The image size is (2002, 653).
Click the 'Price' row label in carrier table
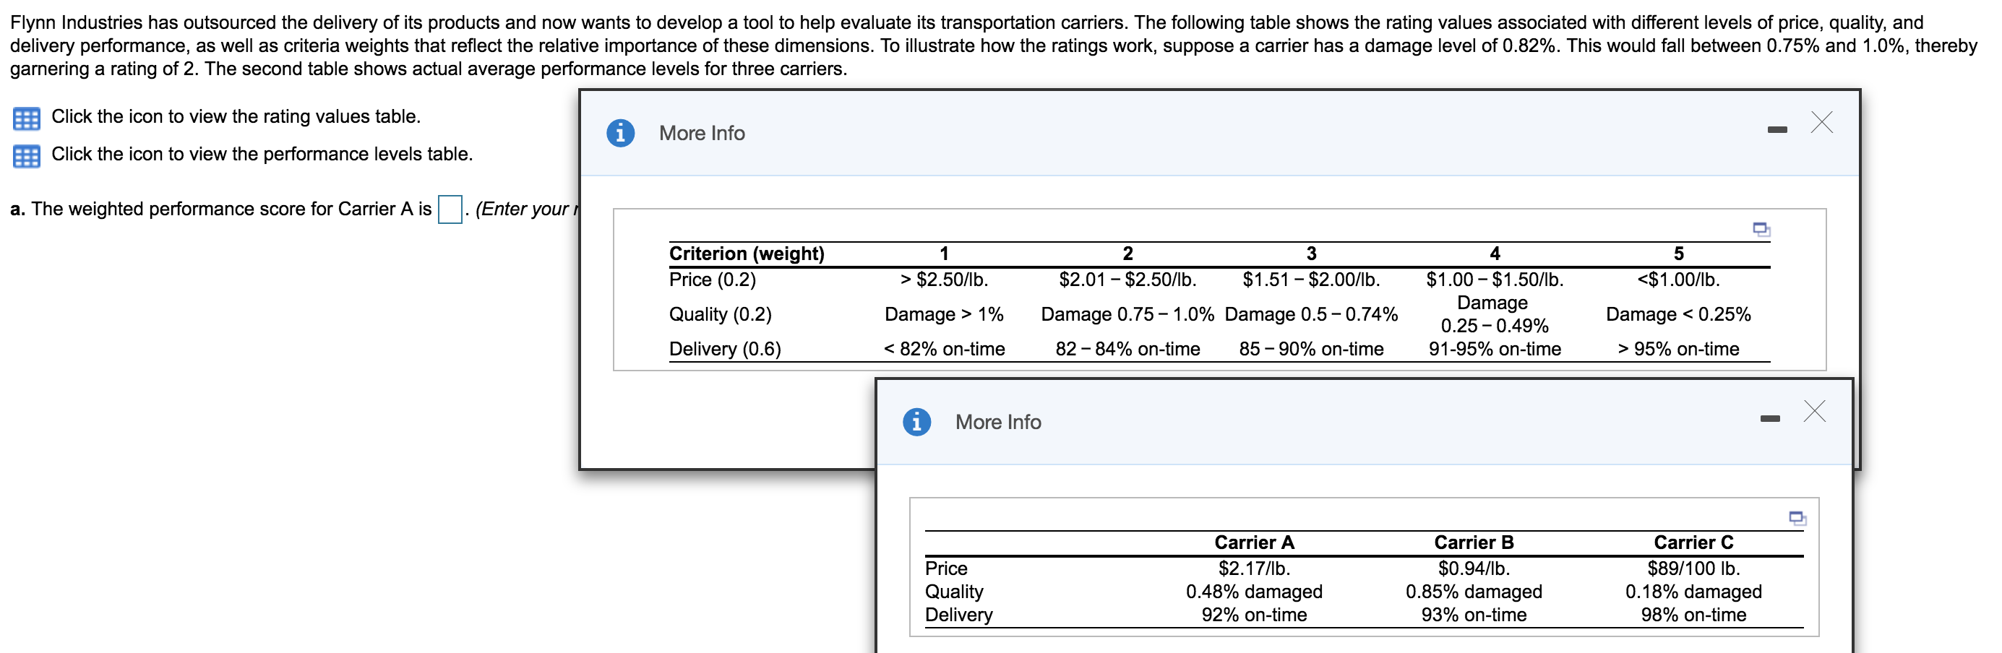tap(946, 568)
